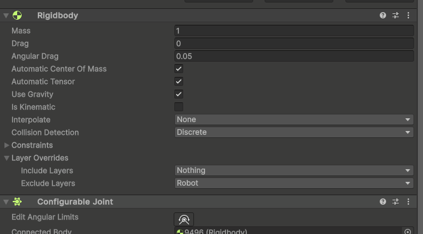Click the Configurable Joint header title
Screen dimensions: 423x234
click(75, 202)
